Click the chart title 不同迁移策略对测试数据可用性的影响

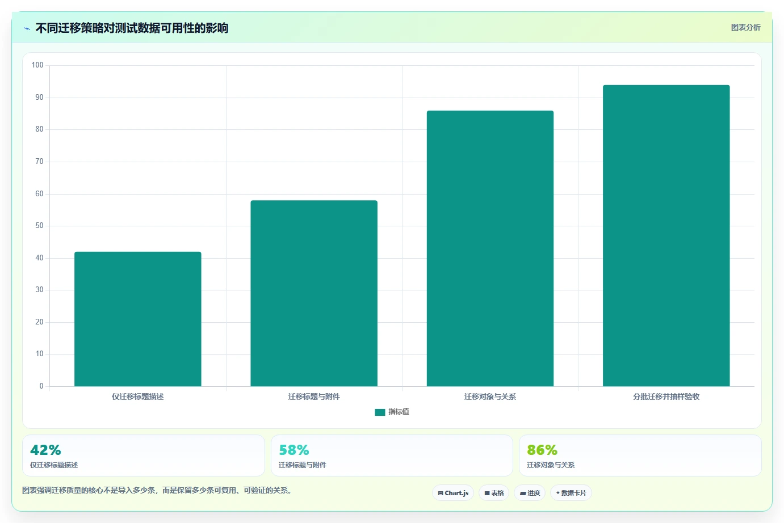[132, 28]
